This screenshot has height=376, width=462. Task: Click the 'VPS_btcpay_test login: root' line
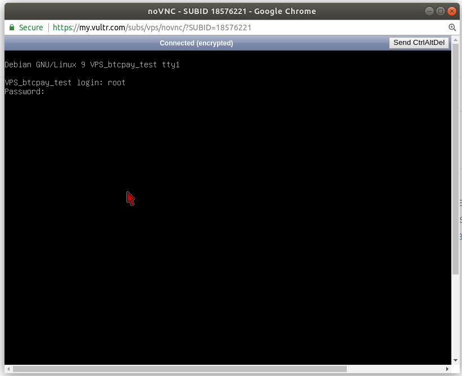(x=65, y=82)
